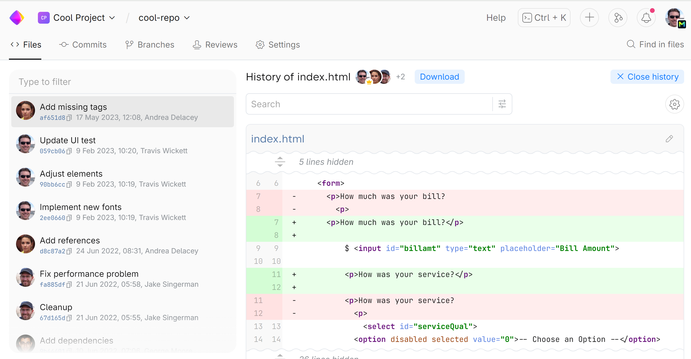
Task: Click the Type to filter field
Action: [122, 82]
